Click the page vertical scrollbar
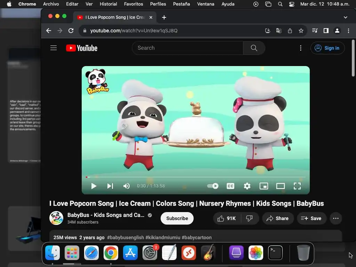Screen dimensions: 356x267 [x=353, y=58]
